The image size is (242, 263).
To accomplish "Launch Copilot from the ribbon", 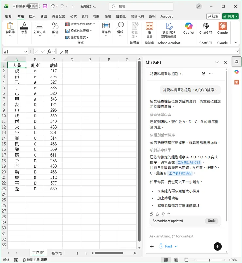I will [x=189, y=28].
